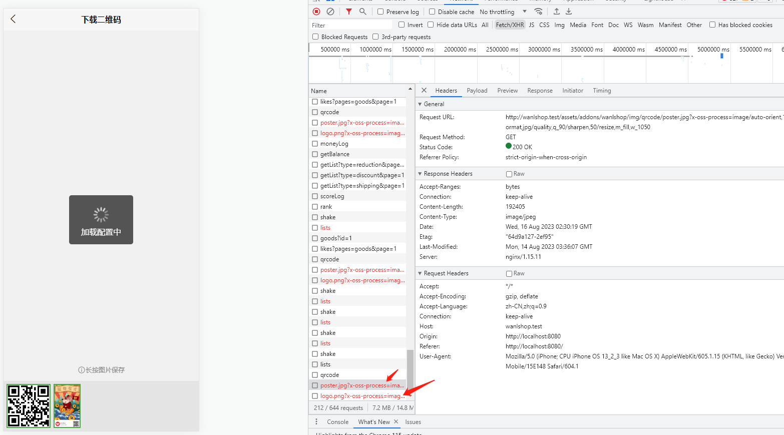Screen dimensions: 784x435
Task: Filter requests by CSS
Action: pos(544,25)
